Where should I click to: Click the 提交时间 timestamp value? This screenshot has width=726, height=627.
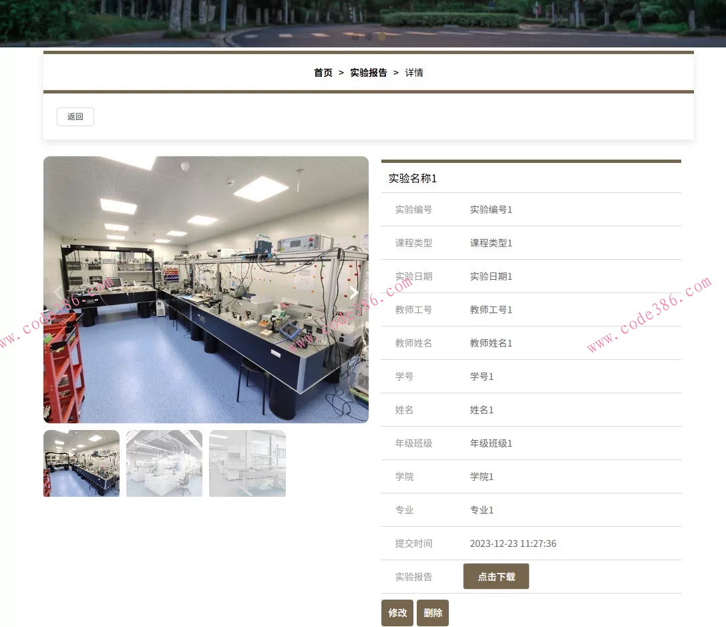tap(513, 543)
